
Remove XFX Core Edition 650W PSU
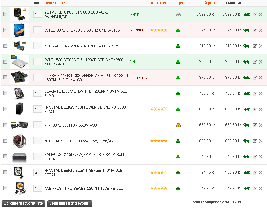(x=260, y=125)
